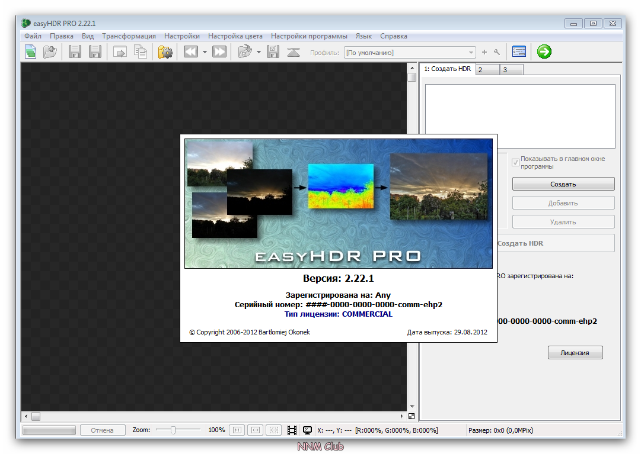
Task: Click the open folder icon in toolbar
Action: coord(50,52)
